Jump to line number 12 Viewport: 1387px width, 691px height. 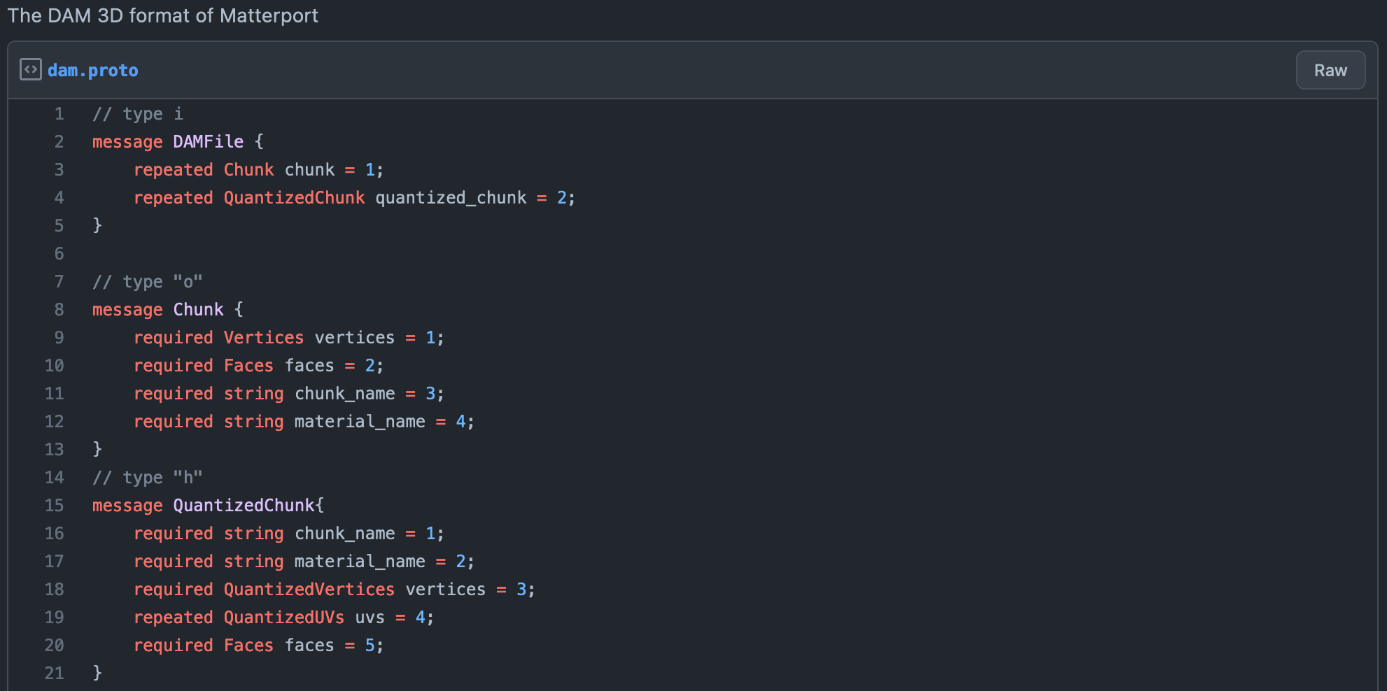[x=54, y=422]
